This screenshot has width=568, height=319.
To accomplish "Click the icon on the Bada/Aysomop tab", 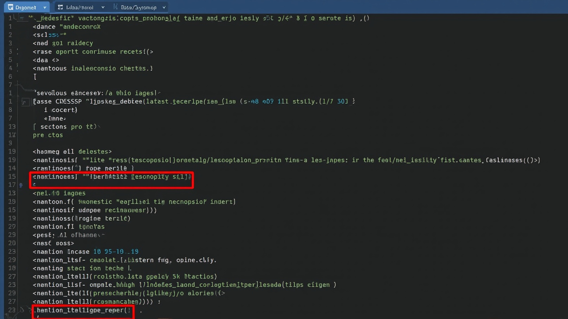I will point(115,8).
